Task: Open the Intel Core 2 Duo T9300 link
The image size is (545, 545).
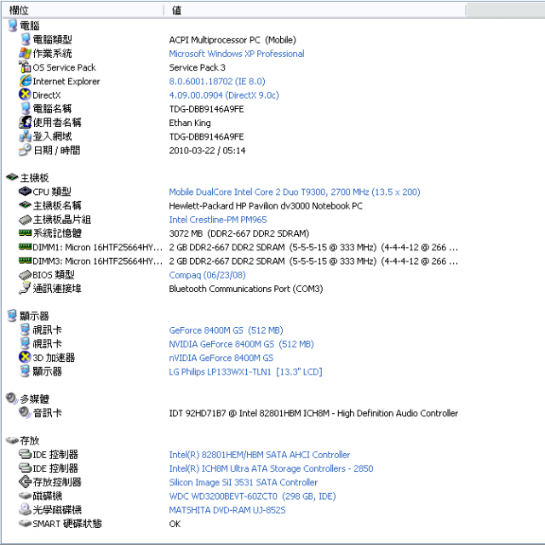Action: point(295,192)
